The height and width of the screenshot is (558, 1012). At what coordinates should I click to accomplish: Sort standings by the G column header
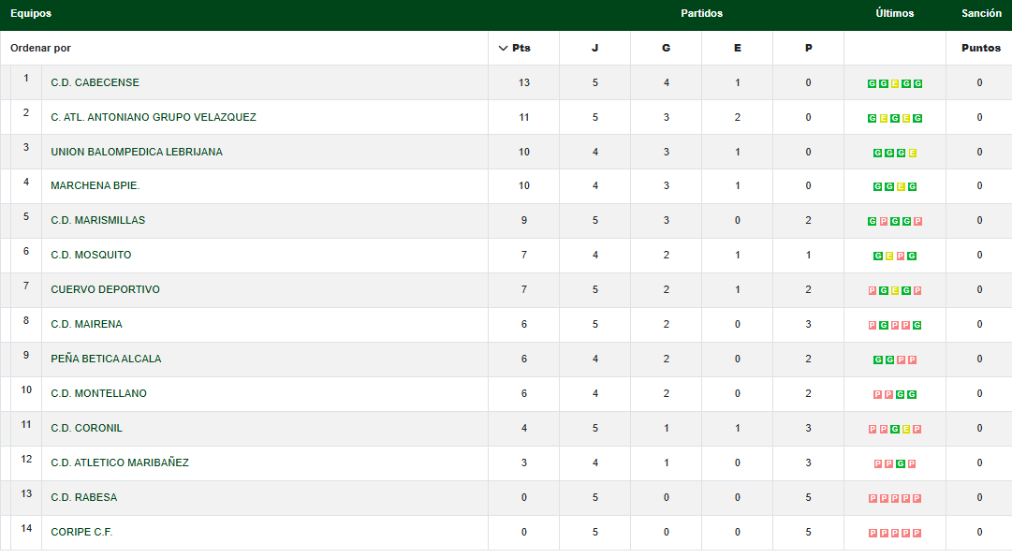click(x=666, y=49)
